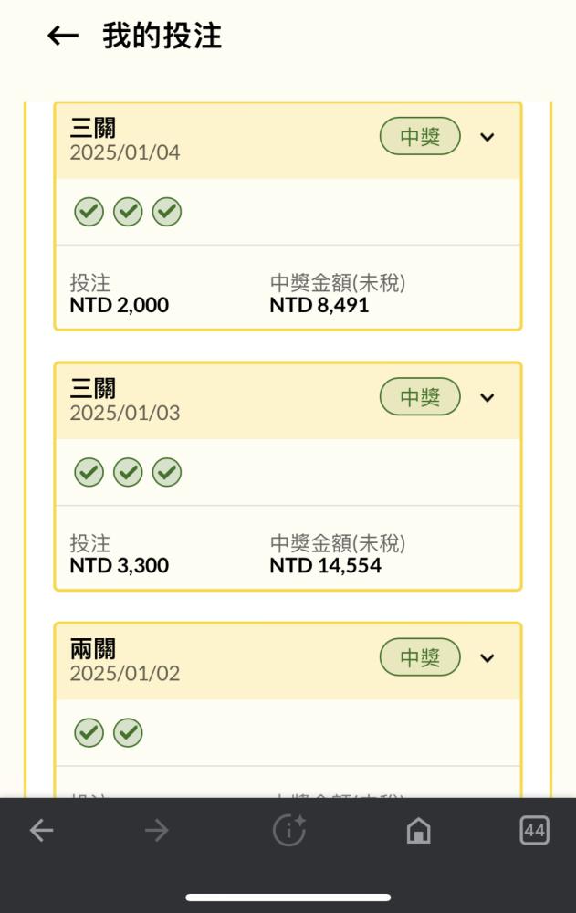The image size is (576, 913).
Task: Open the AI info sparkle icon
Action: [x=288, y=830]
